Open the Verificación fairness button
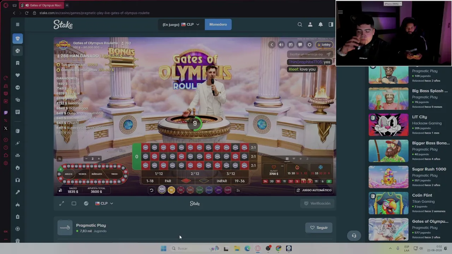Image resolution: width=452 pixels, height=254 pixels. (x=317, y=203)
